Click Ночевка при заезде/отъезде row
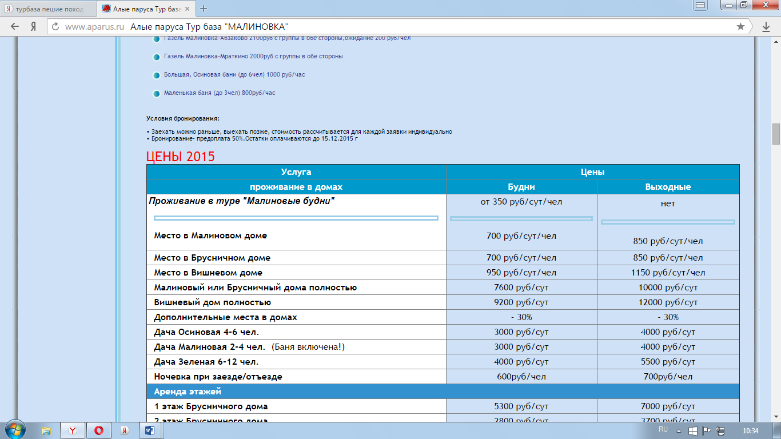This screenshot has width=781, height=439. 296,377
